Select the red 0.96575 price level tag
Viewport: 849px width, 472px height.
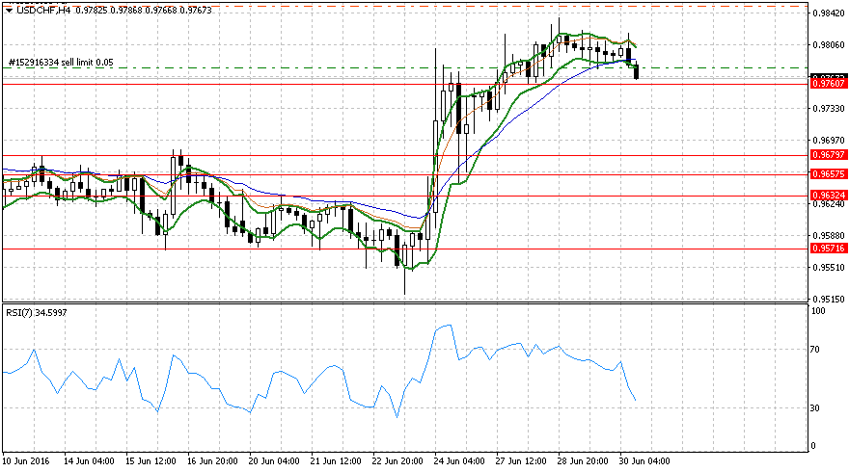[829, 174]
